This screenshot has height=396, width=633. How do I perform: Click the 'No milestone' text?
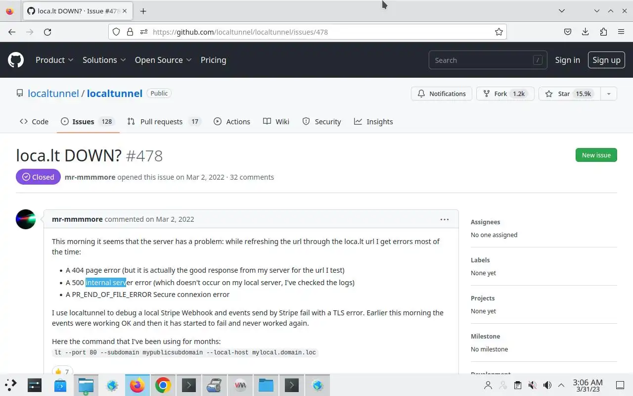489,349
